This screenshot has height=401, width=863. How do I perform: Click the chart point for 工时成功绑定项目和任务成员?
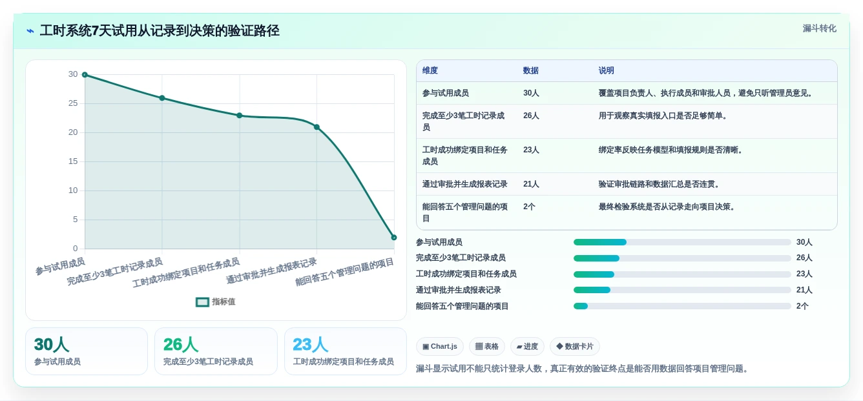click(x=239, y=116)
